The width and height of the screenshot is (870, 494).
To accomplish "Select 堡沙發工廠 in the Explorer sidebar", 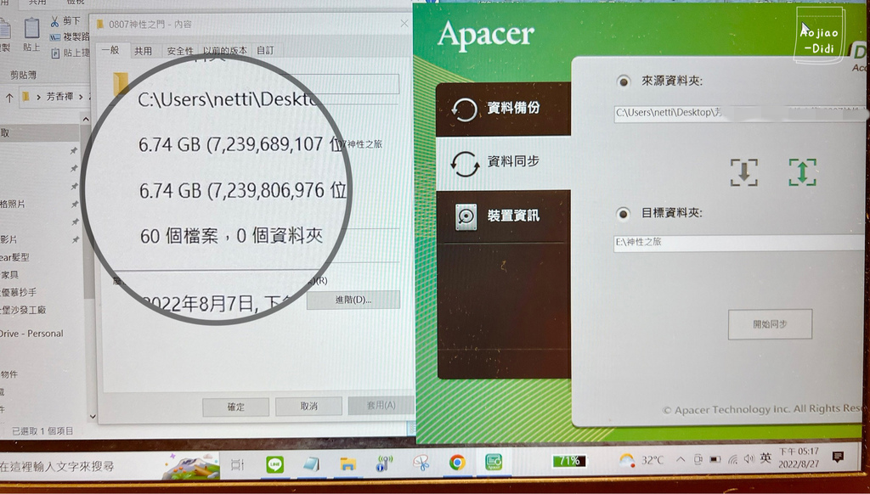I will 23,310.
